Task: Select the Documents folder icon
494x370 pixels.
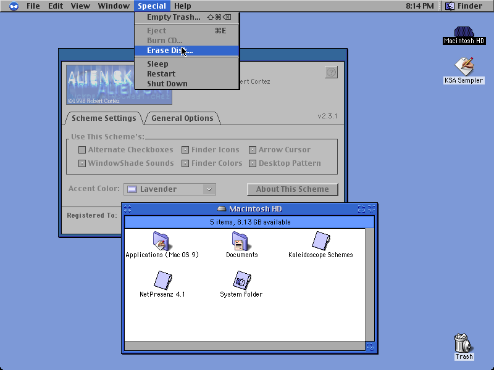Action: (240, 241)
